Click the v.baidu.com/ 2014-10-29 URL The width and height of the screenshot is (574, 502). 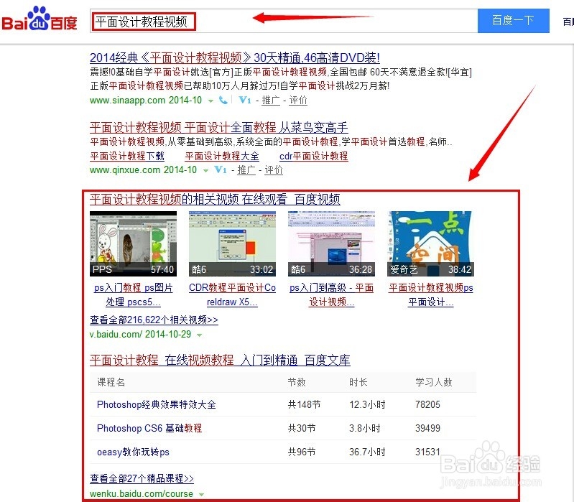pyautogui.click(x=140, y=334)
